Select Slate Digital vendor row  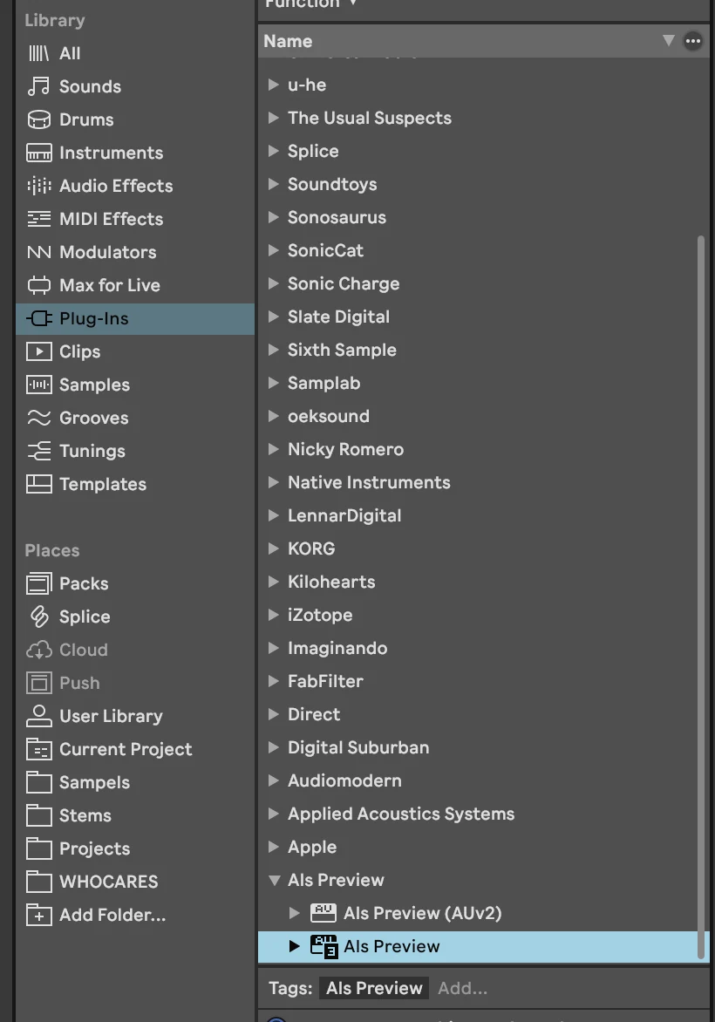(x=484, y=317)
